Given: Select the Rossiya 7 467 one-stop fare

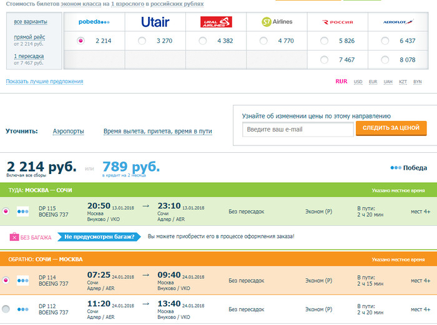Looking at the screenshot, I should click(x=324, y=60).
